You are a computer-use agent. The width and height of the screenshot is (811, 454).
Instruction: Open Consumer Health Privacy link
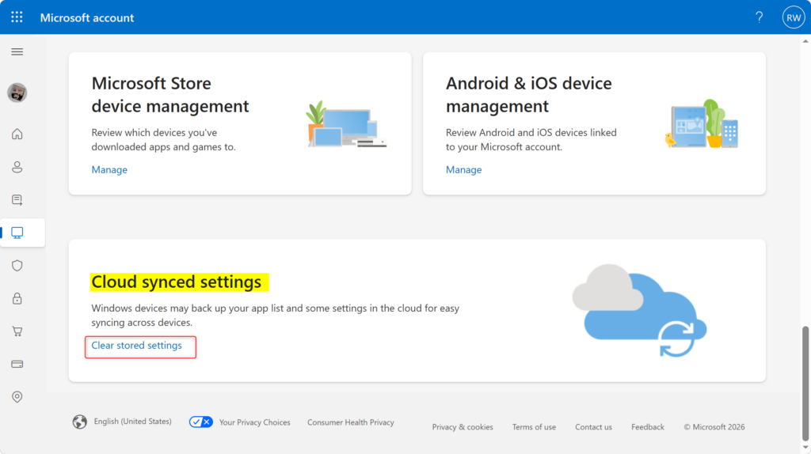pos(351,422)
